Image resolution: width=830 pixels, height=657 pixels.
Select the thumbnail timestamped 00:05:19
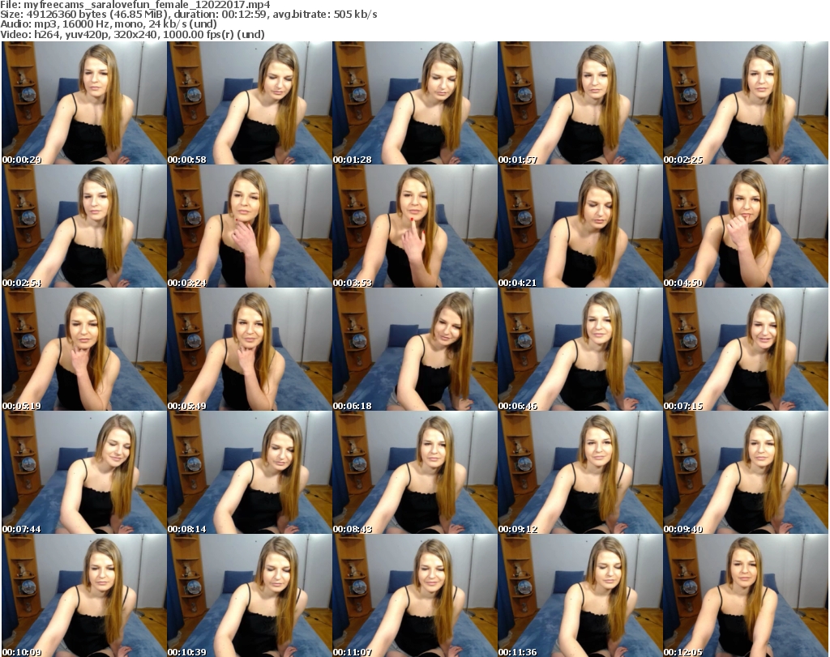(84, 349)
